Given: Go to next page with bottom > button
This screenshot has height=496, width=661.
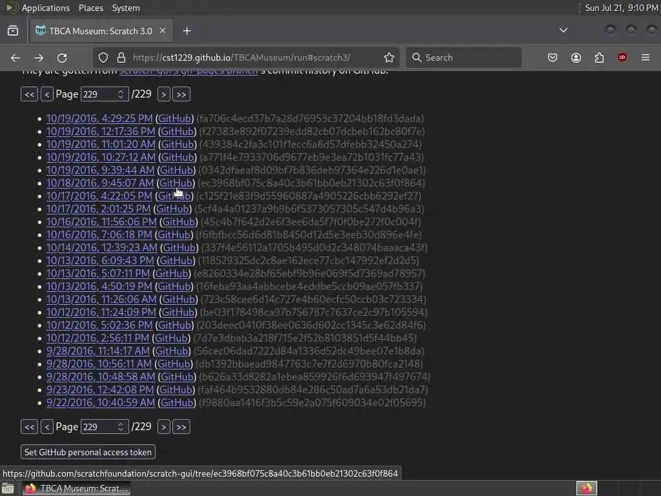Looking at the screenshot, I should [163, 427].
